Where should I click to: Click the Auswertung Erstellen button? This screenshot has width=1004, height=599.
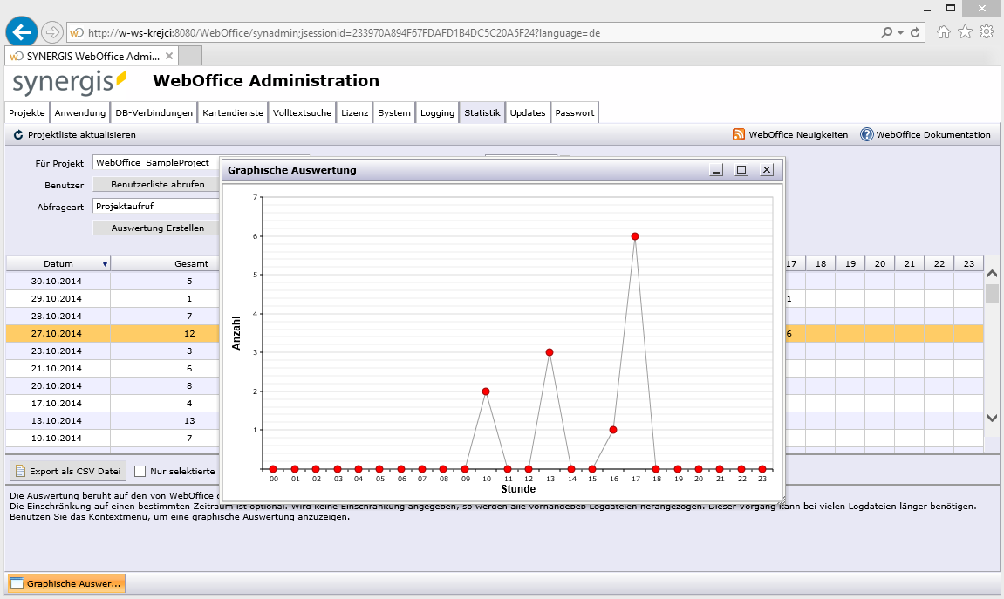[158, 228]
